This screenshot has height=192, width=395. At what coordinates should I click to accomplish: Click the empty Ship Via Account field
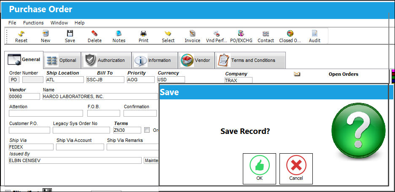80,147
